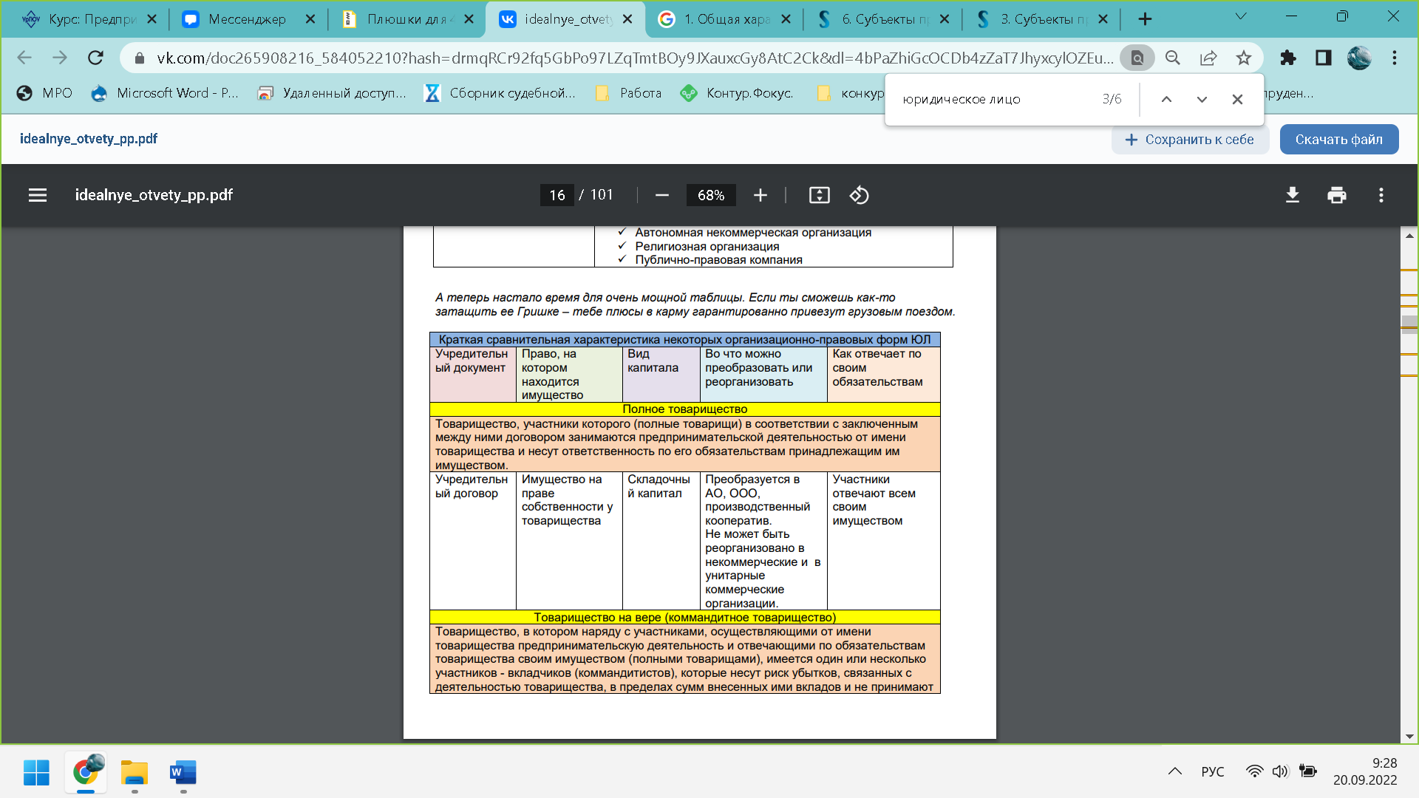Print the PDF document

pos(1337,195)
